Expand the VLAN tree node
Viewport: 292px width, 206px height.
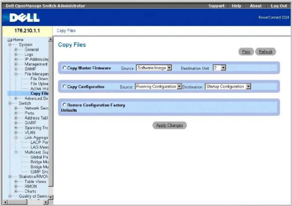(16, 133)
